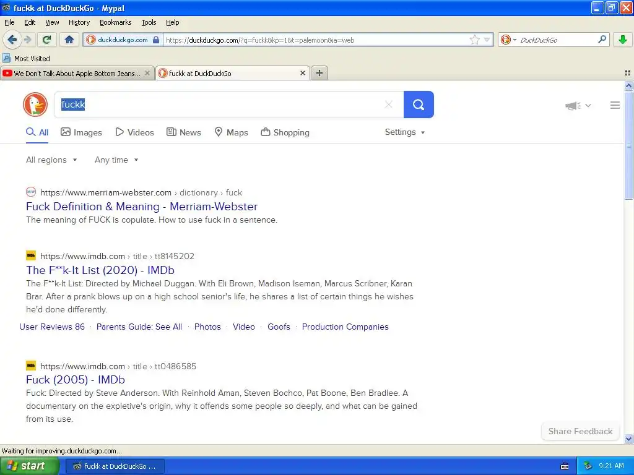Viewport: 634px width, 475px height.
Task: Close the Apple Bottom Jeans tab
Action: tap(147, 73)
